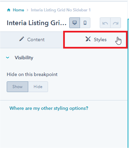Screen dimensions: 129x148
Task: Open the Styles tab
Action: [95, 40]
